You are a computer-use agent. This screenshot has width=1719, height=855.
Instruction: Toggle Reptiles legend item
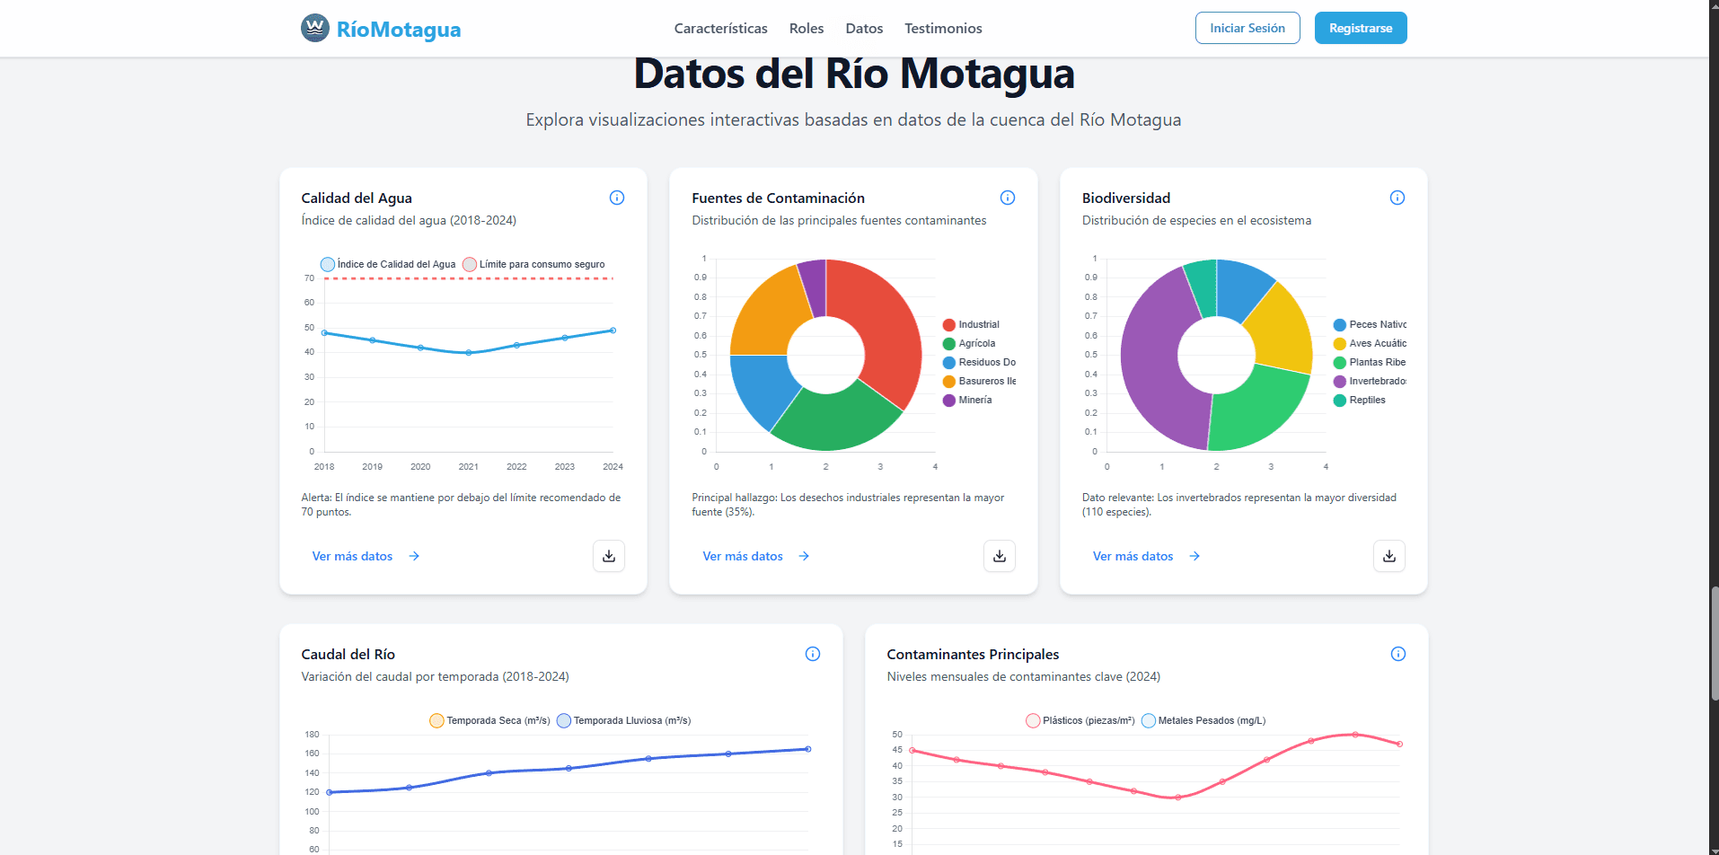pyautogui.click(x=1360, y=401)
